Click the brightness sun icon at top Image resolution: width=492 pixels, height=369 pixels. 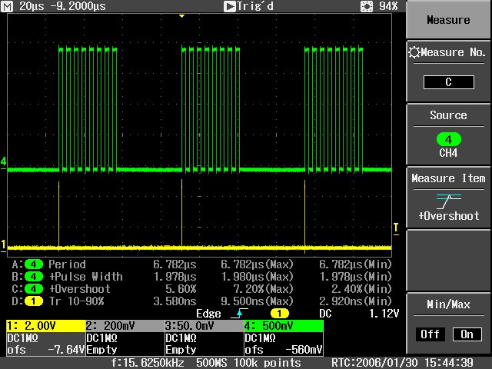[367, 6]
